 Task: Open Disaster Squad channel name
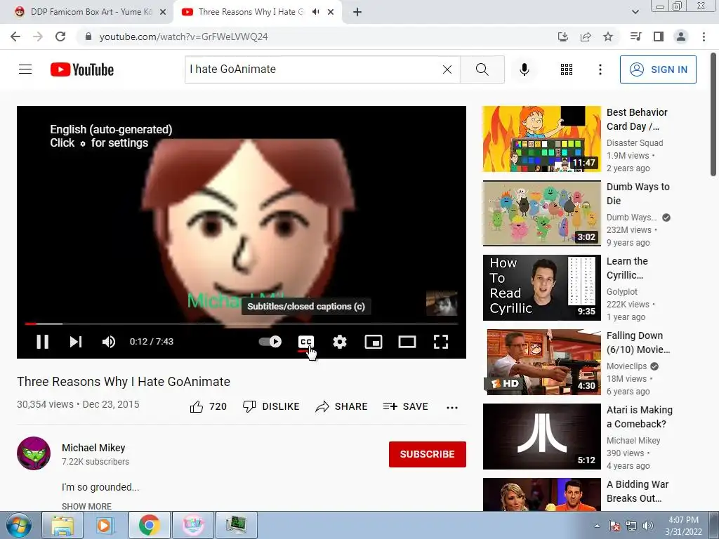(x=635, y=143)
